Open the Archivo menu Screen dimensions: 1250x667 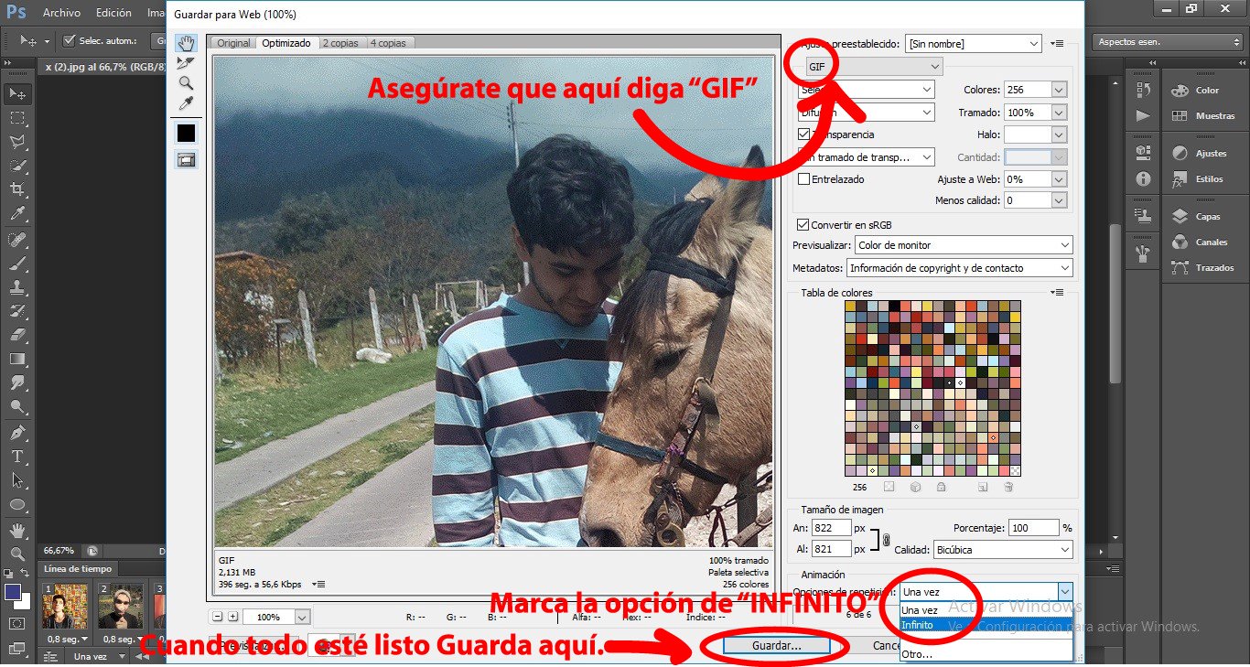pos(61,13)
